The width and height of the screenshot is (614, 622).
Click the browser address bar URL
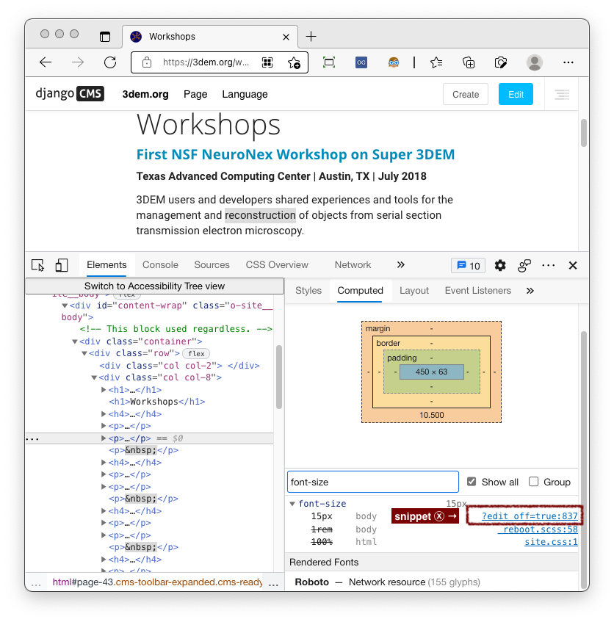click(x=206, y=62)
